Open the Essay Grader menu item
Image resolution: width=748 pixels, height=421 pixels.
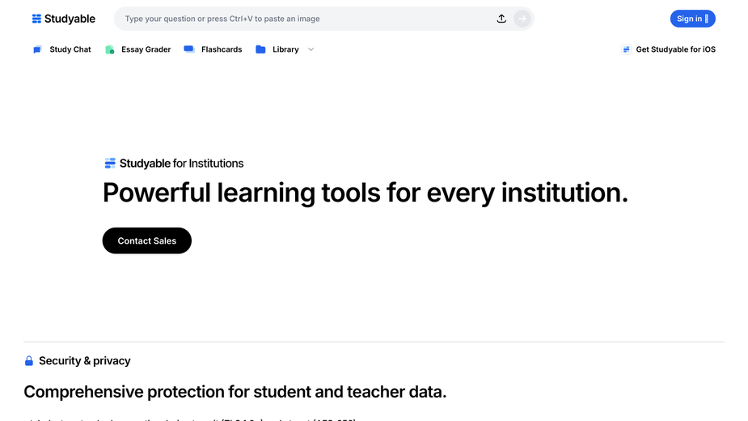click(x=146, y=49)
